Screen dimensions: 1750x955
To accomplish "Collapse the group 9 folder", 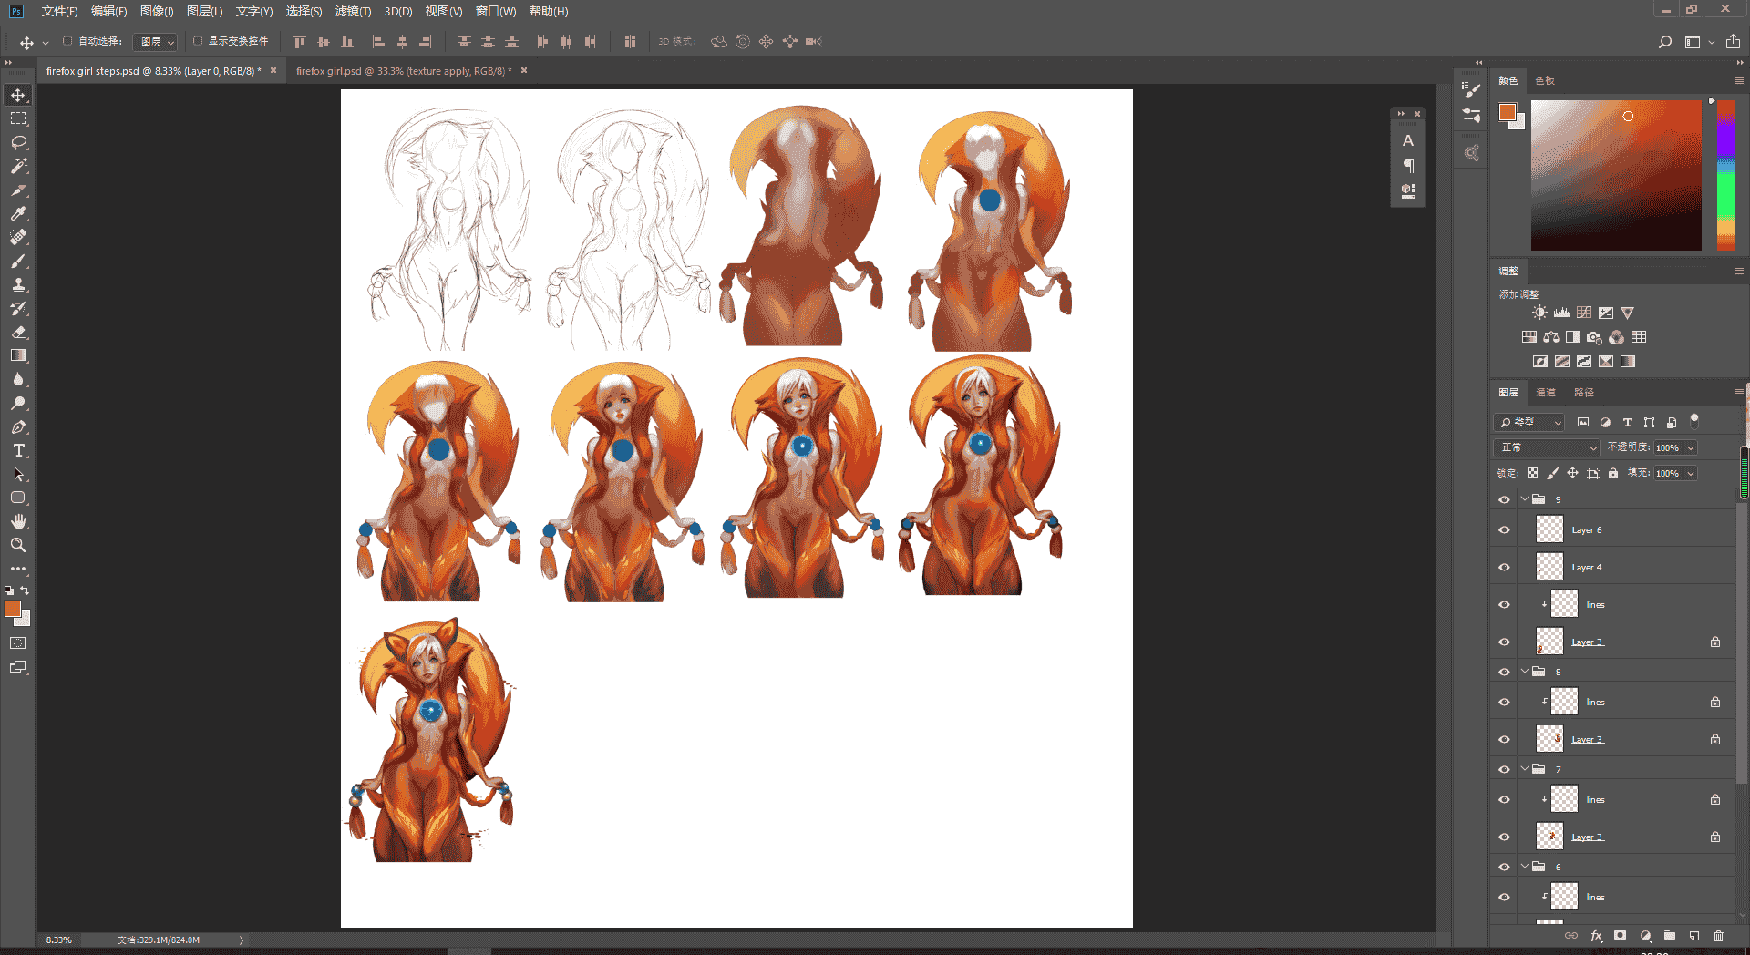I will tap(1525, 498).
